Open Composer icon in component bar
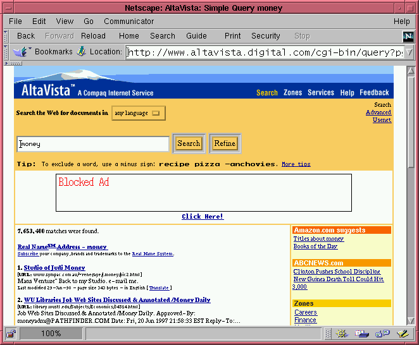The height and width of the screenshot is (345, 419). 402,334
